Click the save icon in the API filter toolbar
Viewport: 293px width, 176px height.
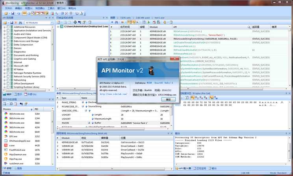(x=11, y=22)
